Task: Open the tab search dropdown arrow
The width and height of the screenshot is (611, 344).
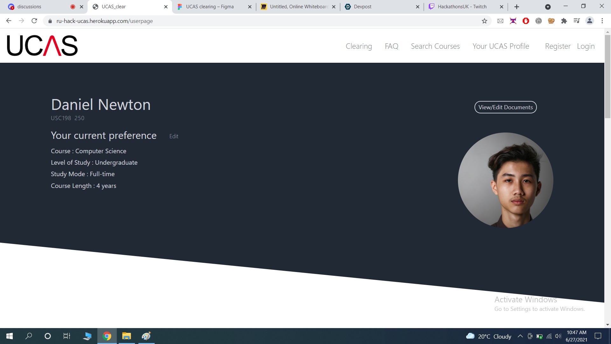Action: click(548, 7)
